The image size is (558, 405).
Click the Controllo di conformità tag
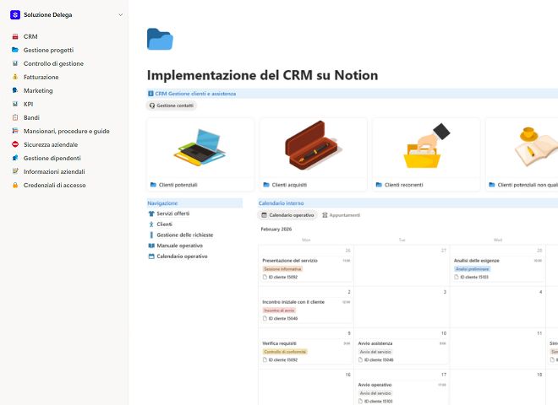285,352
